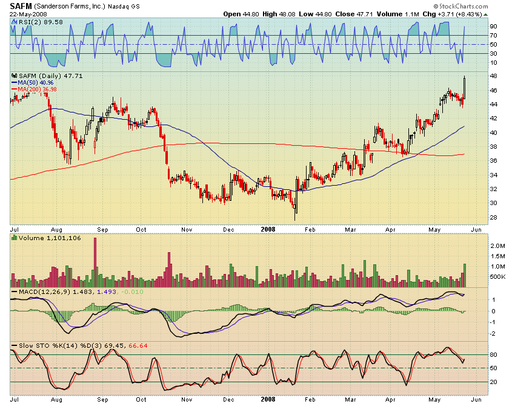Click the candlestick icon beside SAFM (Daily)
Screen dimensions: 515x404
(15, 76)
